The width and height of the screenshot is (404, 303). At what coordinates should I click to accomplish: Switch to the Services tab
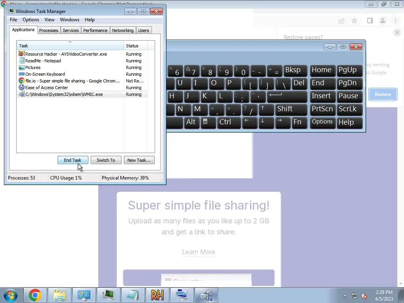(x=71, y=30)
